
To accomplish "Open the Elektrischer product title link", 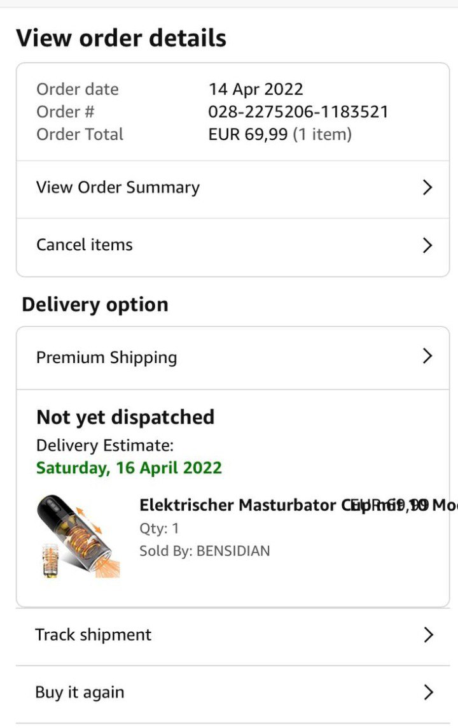I will (x=242, y=506).
